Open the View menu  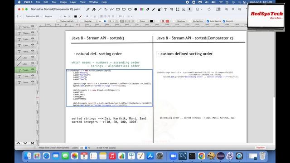(x=82, y=2)
